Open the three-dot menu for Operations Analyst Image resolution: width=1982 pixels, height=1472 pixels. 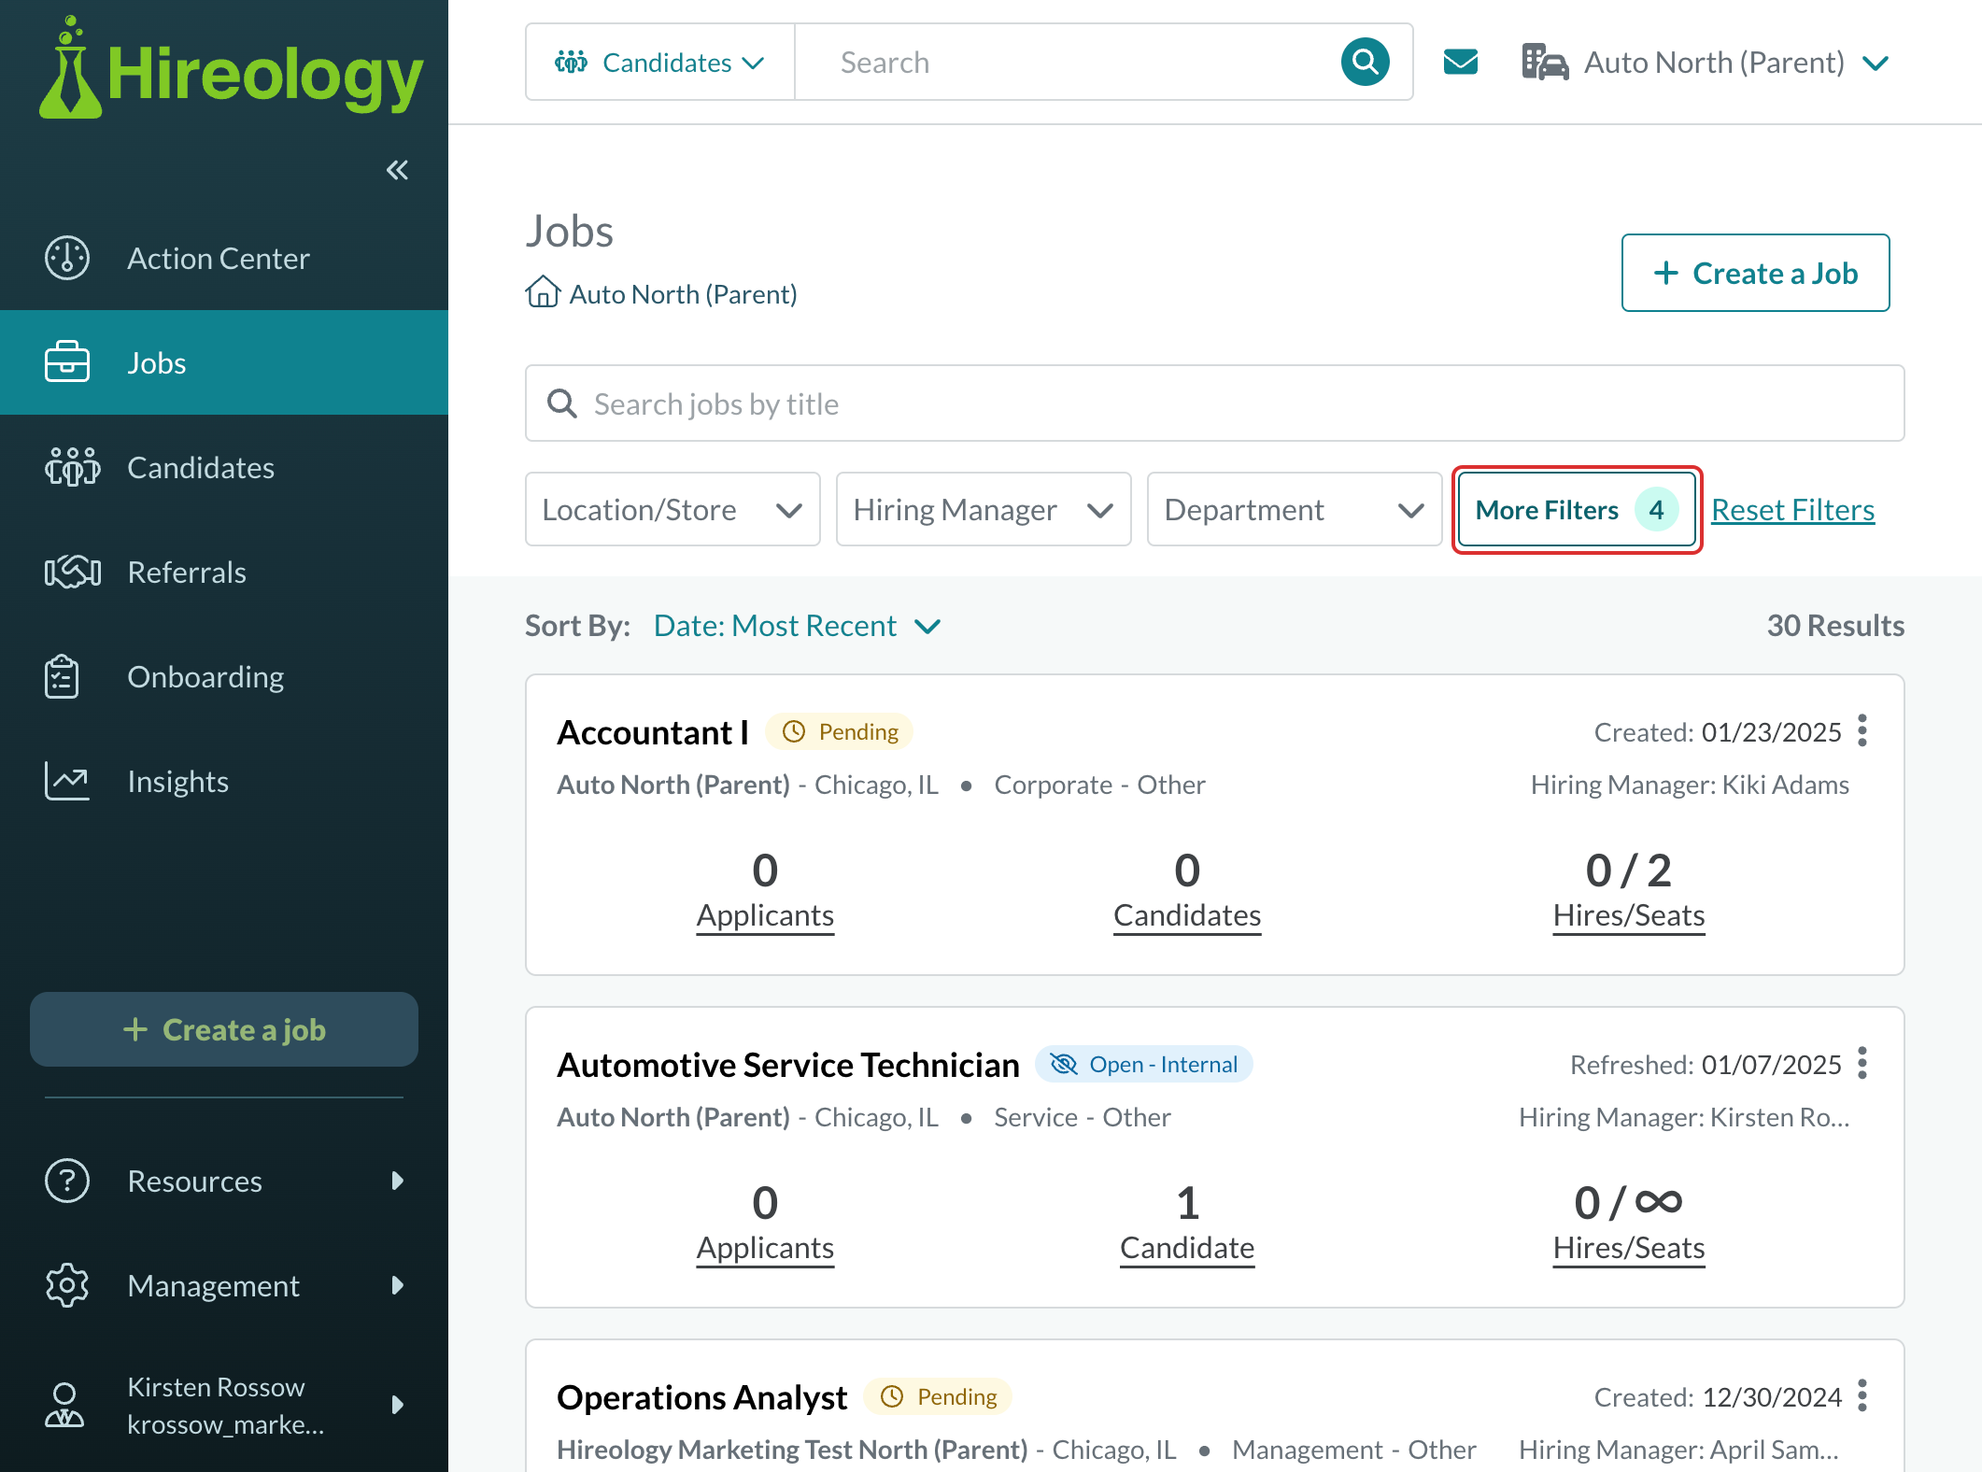click(1862, 1395)
